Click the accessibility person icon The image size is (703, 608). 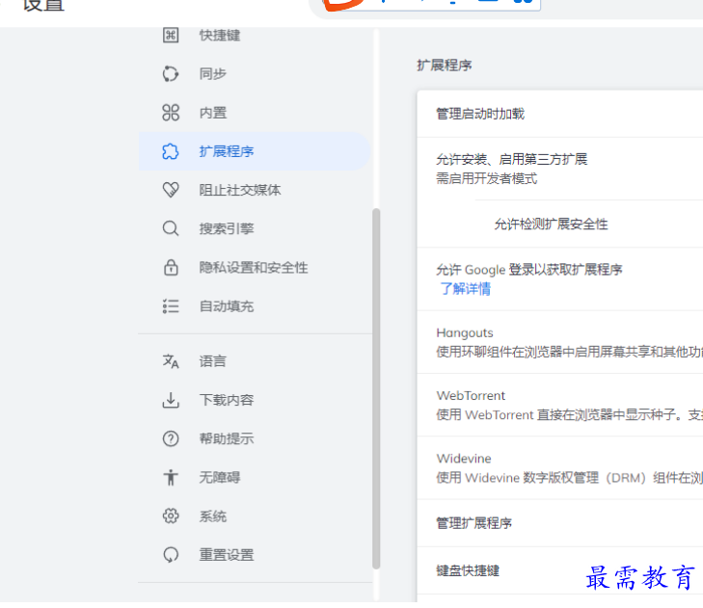[171, 478]
